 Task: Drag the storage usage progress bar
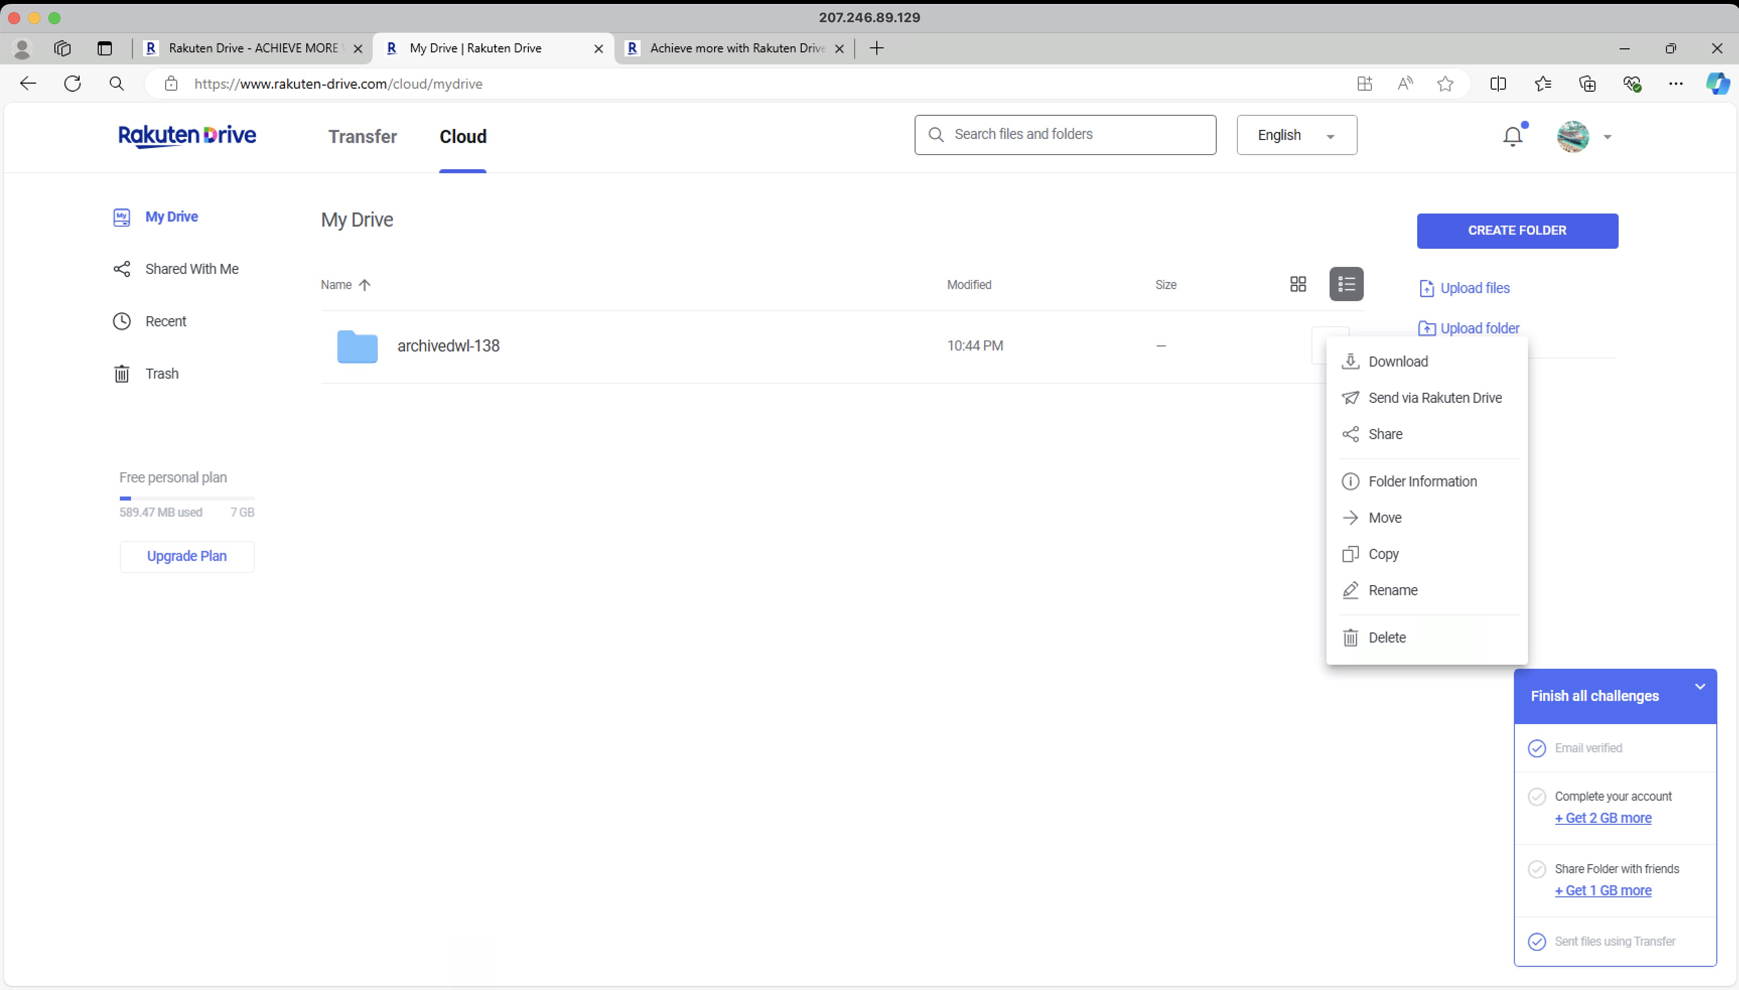[185, 497]
